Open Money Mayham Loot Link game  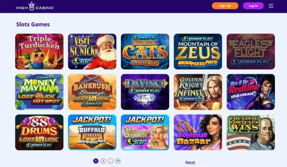(39, 92)
